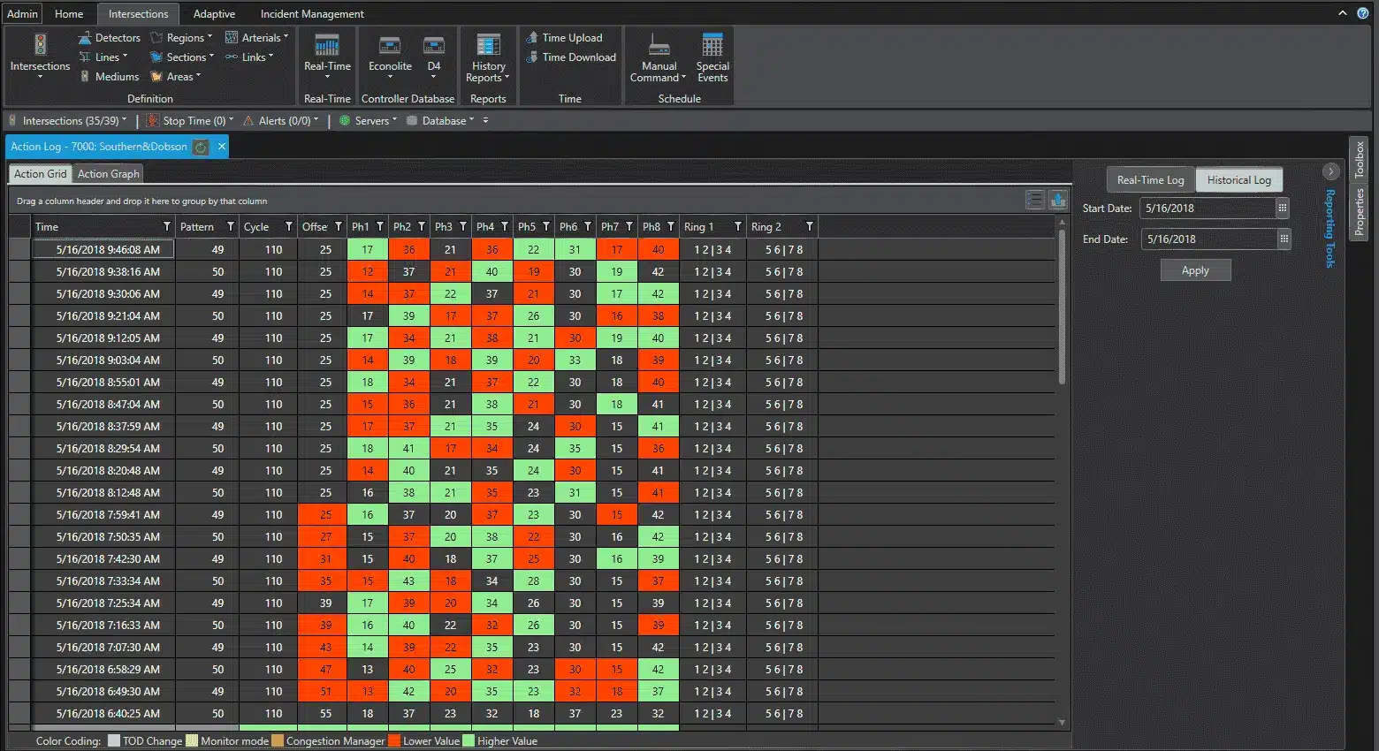
Task: Collapse the Reporting Tools panel
Action: 1330,171
